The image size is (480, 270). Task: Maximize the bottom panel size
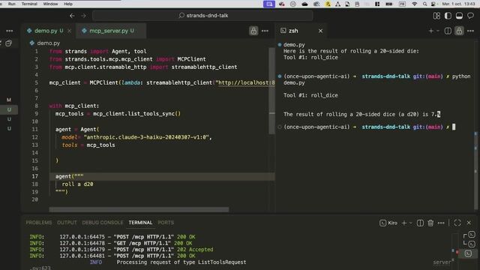[x=457, y=223]
